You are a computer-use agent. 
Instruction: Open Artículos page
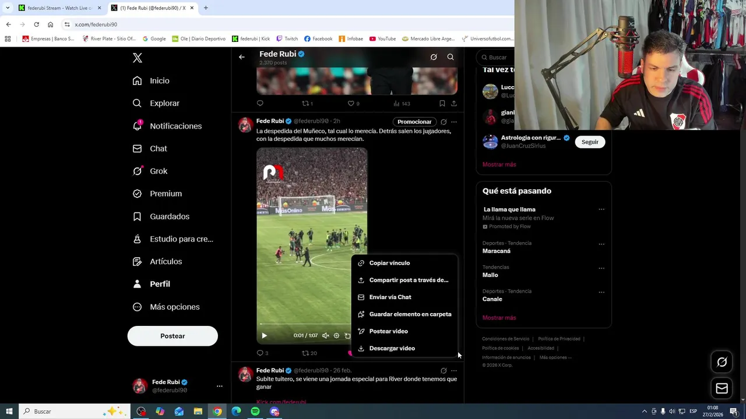pyautogui.click(x=157, y=261)
